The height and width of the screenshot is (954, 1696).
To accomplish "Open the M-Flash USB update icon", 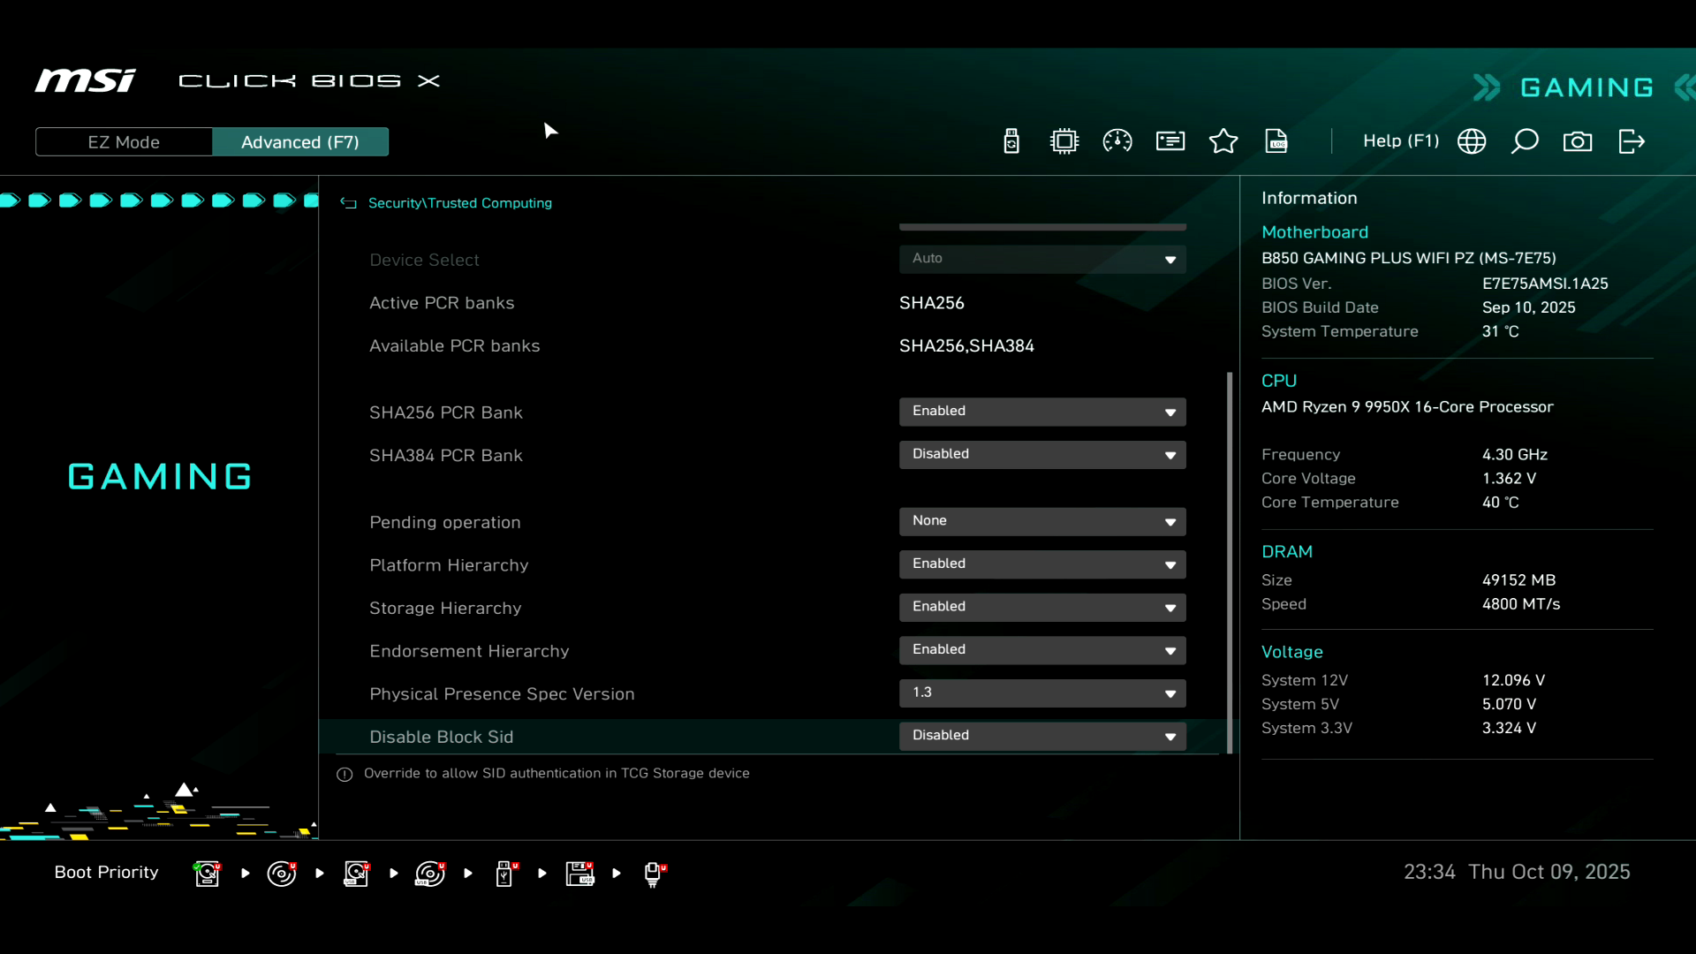I will pos(1011,141).
